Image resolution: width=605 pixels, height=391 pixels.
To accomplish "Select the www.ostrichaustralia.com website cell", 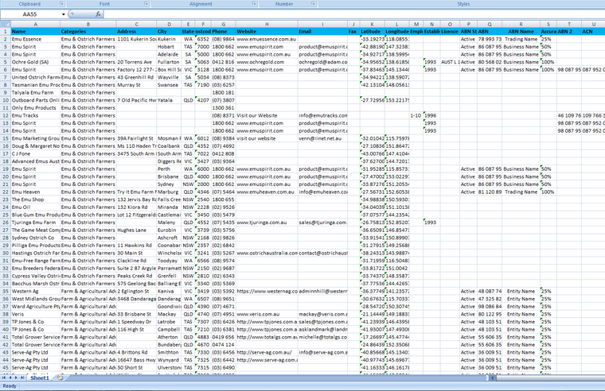I will pos(267,253).
